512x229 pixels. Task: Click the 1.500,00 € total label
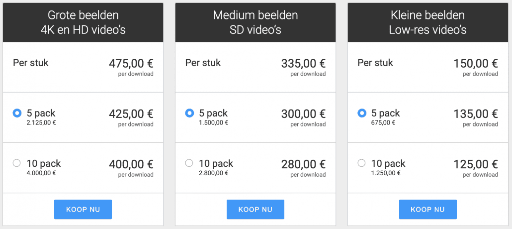[x=214, y=122]
